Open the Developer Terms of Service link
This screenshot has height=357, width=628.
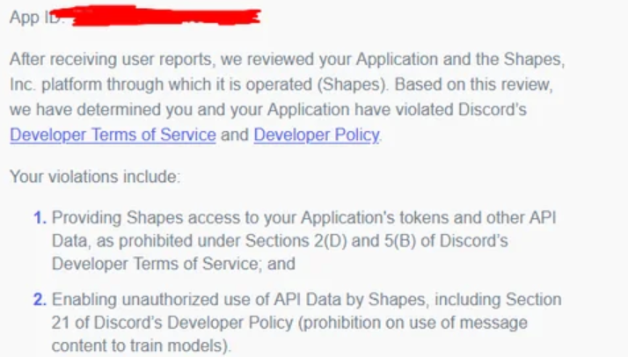click(113, 135)
